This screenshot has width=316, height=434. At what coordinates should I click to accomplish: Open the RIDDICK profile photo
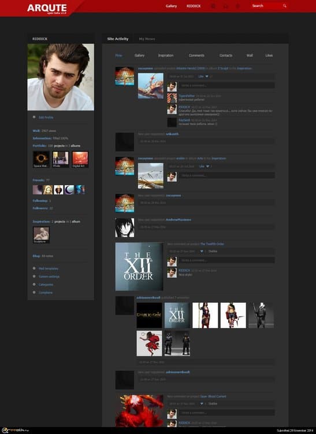click(x=61, y=77)
